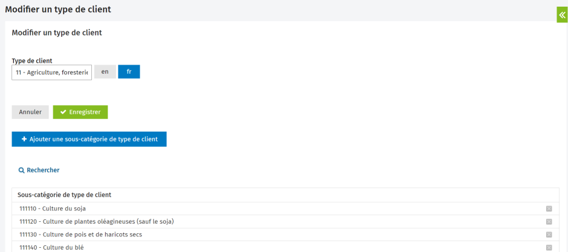
Task: Open the 111110 - Culture du soja row
Action: tap(53, 208)
